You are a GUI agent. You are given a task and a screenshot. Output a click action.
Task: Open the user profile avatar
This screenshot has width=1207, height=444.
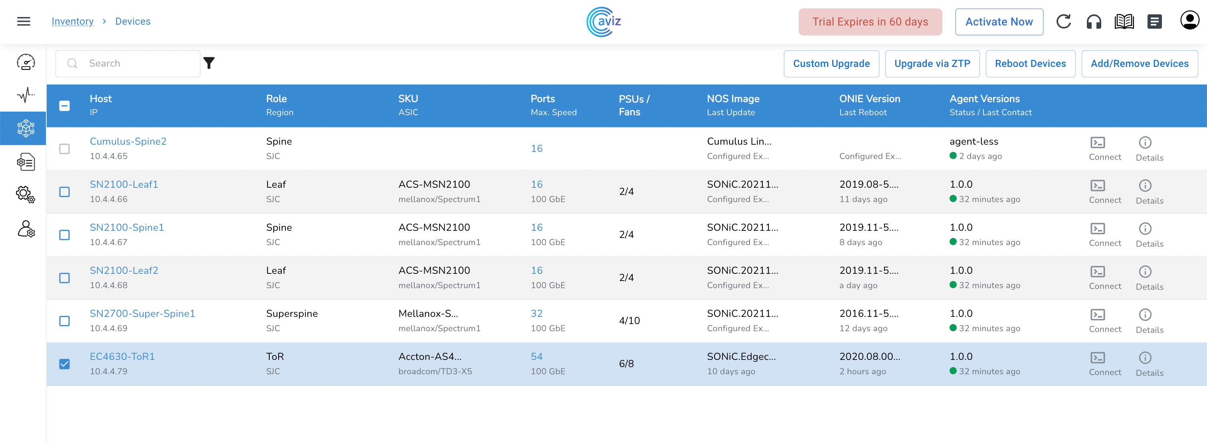point(1189,21)
